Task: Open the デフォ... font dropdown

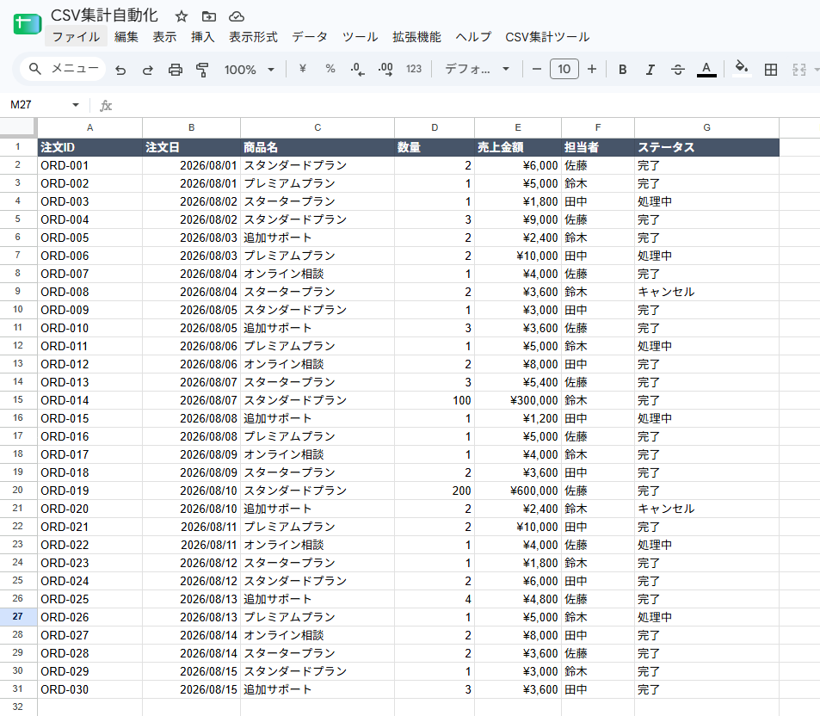Action: (477, 69)
